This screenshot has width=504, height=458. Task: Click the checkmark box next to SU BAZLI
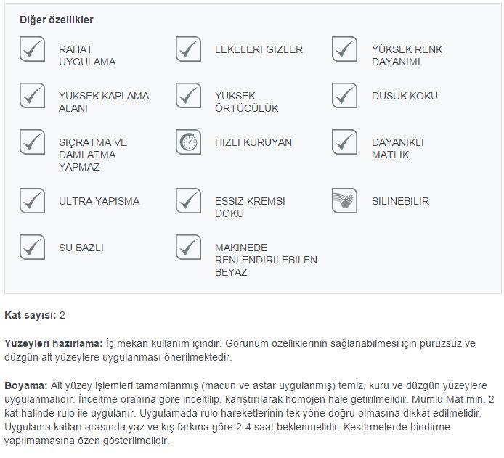point(32,248)
